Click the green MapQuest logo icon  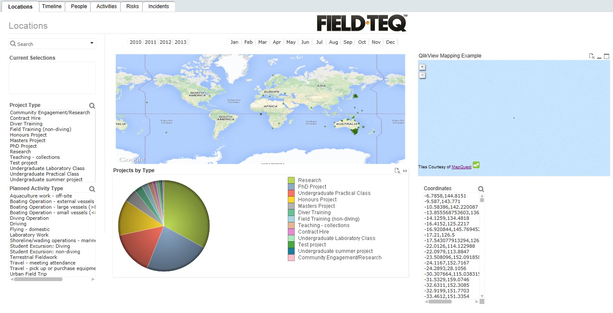click(x=476, y=165)
